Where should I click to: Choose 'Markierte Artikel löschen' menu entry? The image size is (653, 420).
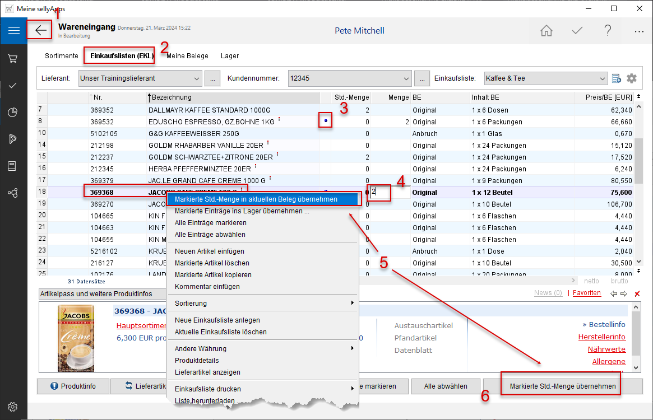click(x=212, y=263)
